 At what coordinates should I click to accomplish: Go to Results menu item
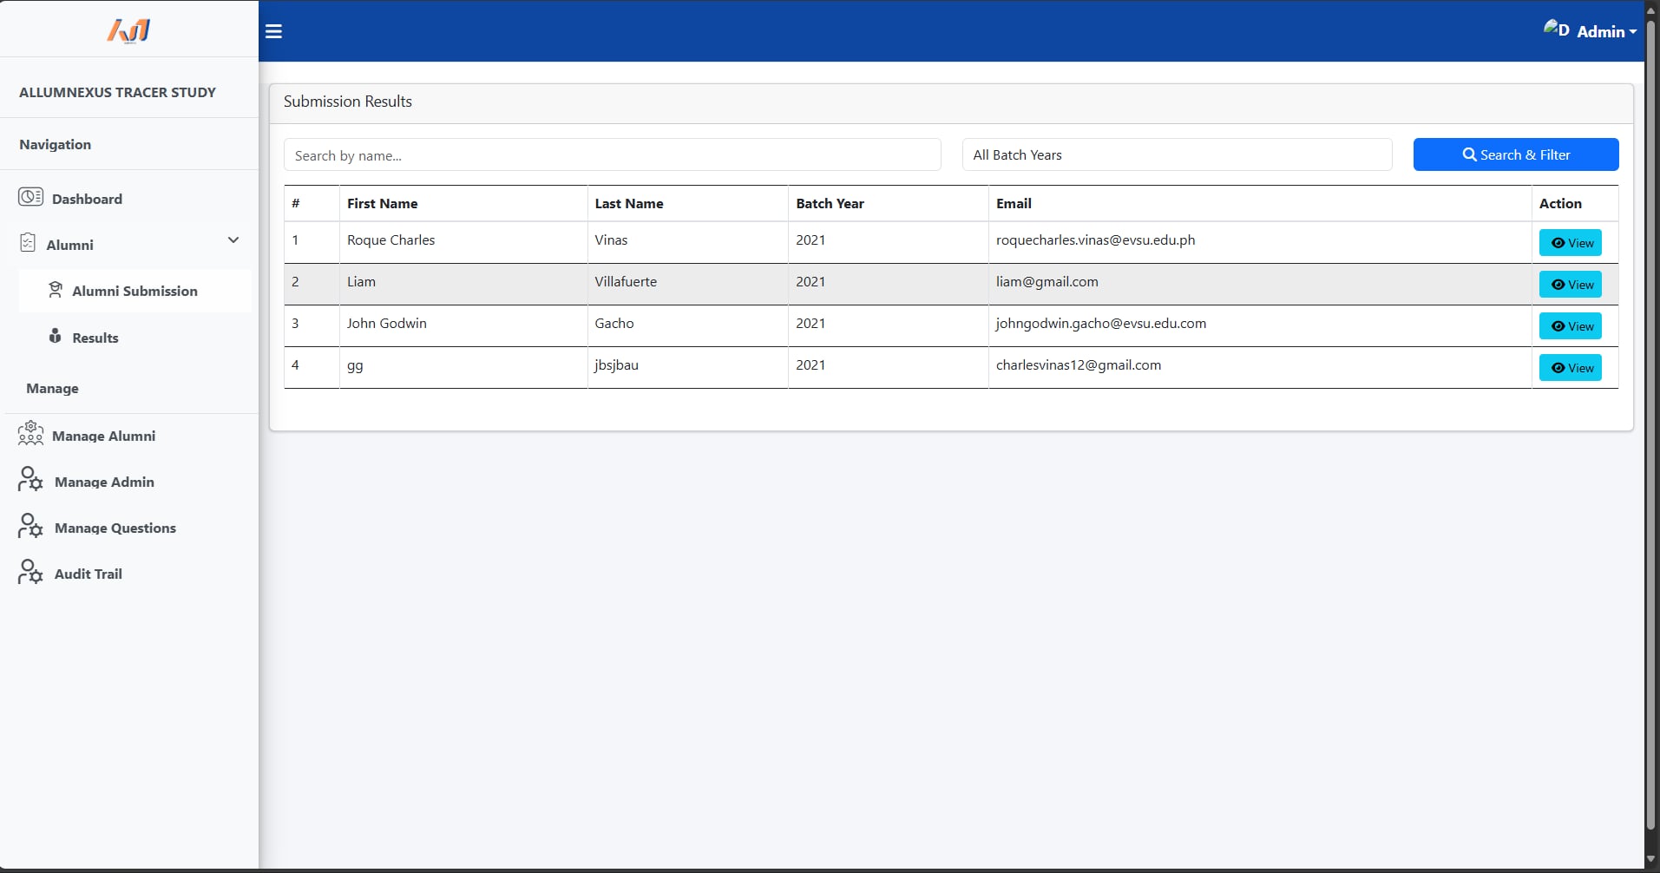tap(95, 338)
